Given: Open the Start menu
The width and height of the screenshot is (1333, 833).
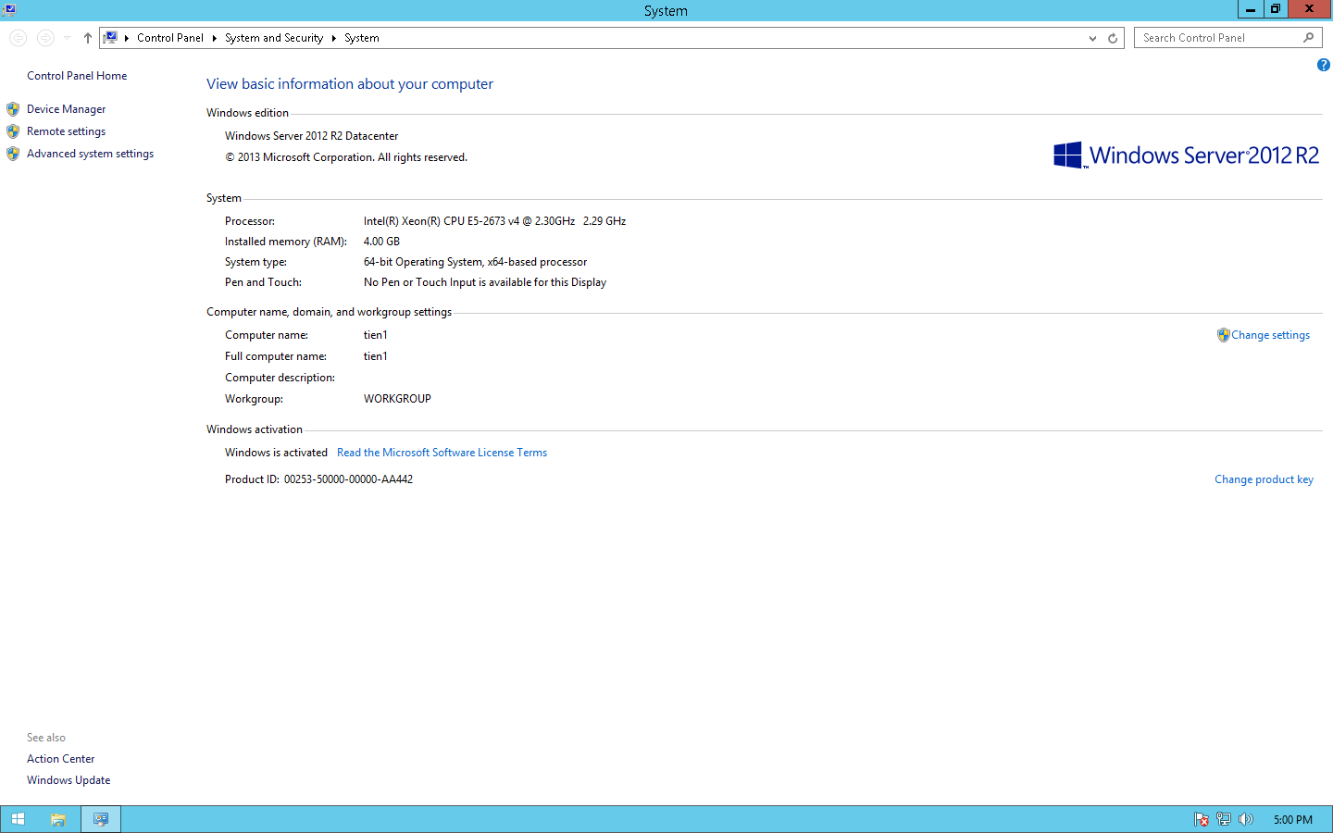Looking at the screenshot, I should [x=18, y=819].
